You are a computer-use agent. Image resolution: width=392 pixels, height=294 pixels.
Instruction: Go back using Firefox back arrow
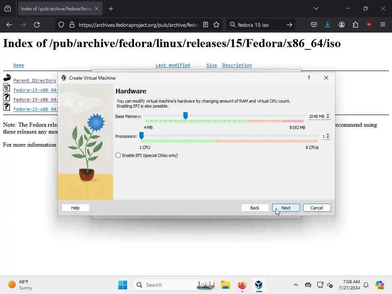click(x=9, y=25)
